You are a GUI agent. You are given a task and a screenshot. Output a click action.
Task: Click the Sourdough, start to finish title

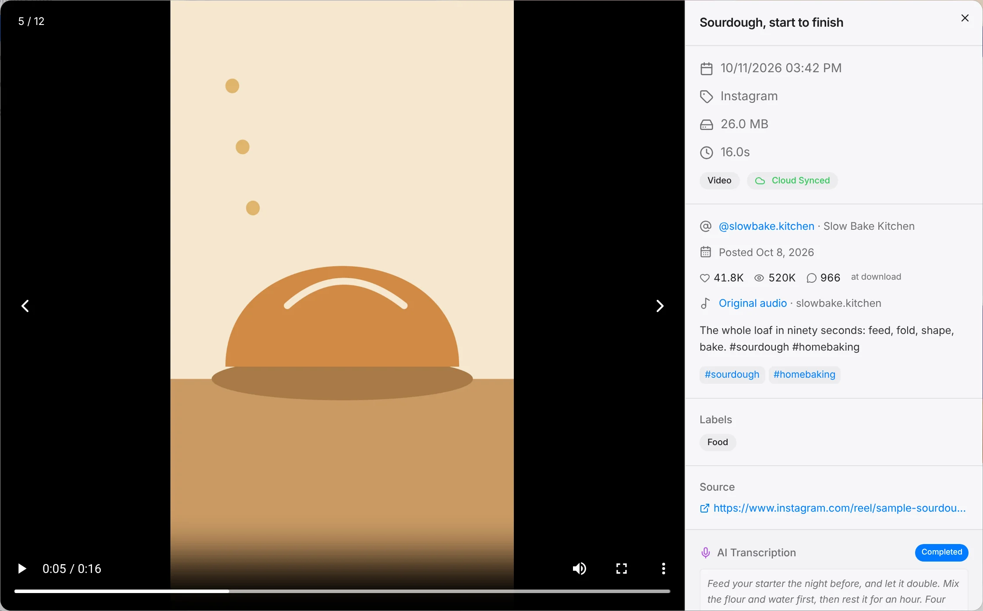pyautogui.click(x=771, y=22)
